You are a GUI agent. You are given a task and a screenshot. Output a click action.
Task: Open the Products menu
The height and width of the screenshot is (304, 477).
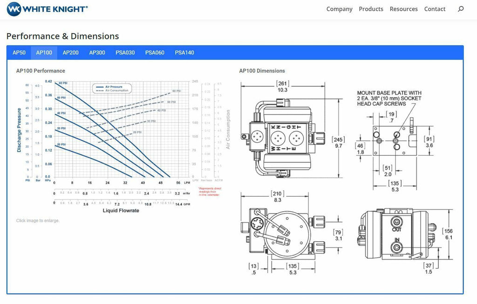(371, 9)
